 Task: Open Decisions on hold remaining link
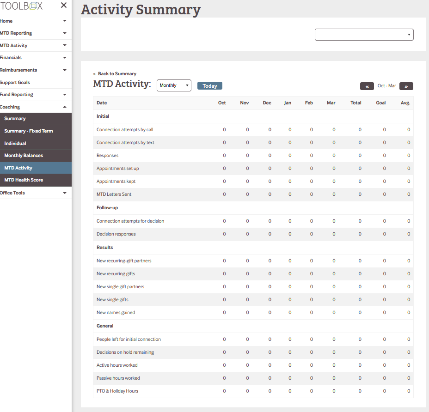coord(125,352)
